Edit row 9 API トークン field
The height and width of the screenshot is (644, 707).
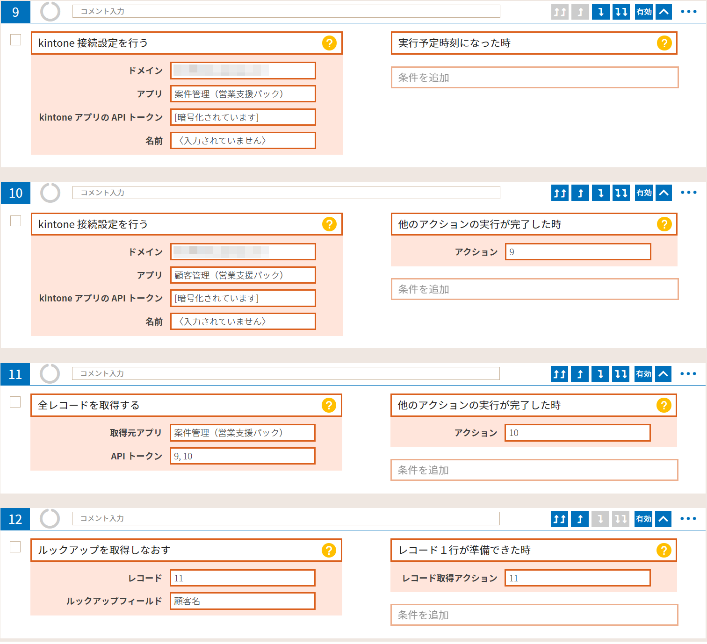(x=243, y=117)
